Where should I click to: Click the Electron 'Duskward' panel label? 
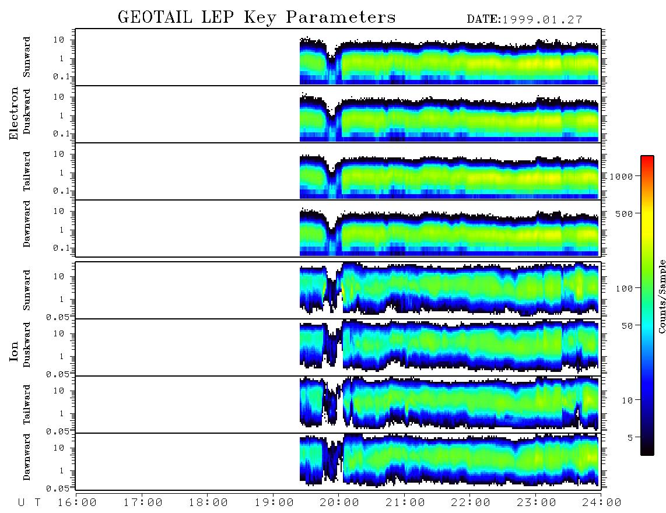click(x=27, y=112)
